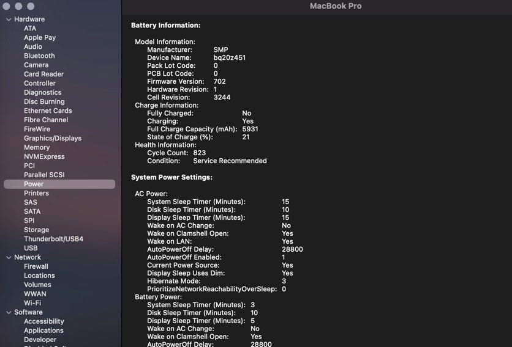Click the Network category label
Viewport: 512px width, 347px height.
tap(28, 257)
